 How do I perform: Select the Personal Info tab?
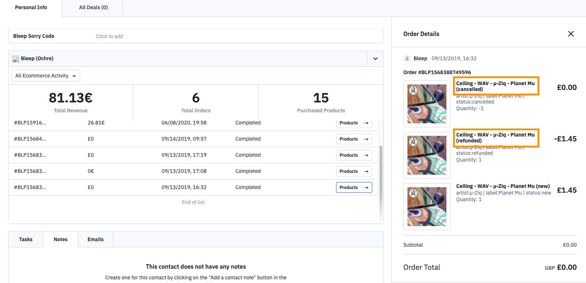pyautogui.click(x=31, y=8)
